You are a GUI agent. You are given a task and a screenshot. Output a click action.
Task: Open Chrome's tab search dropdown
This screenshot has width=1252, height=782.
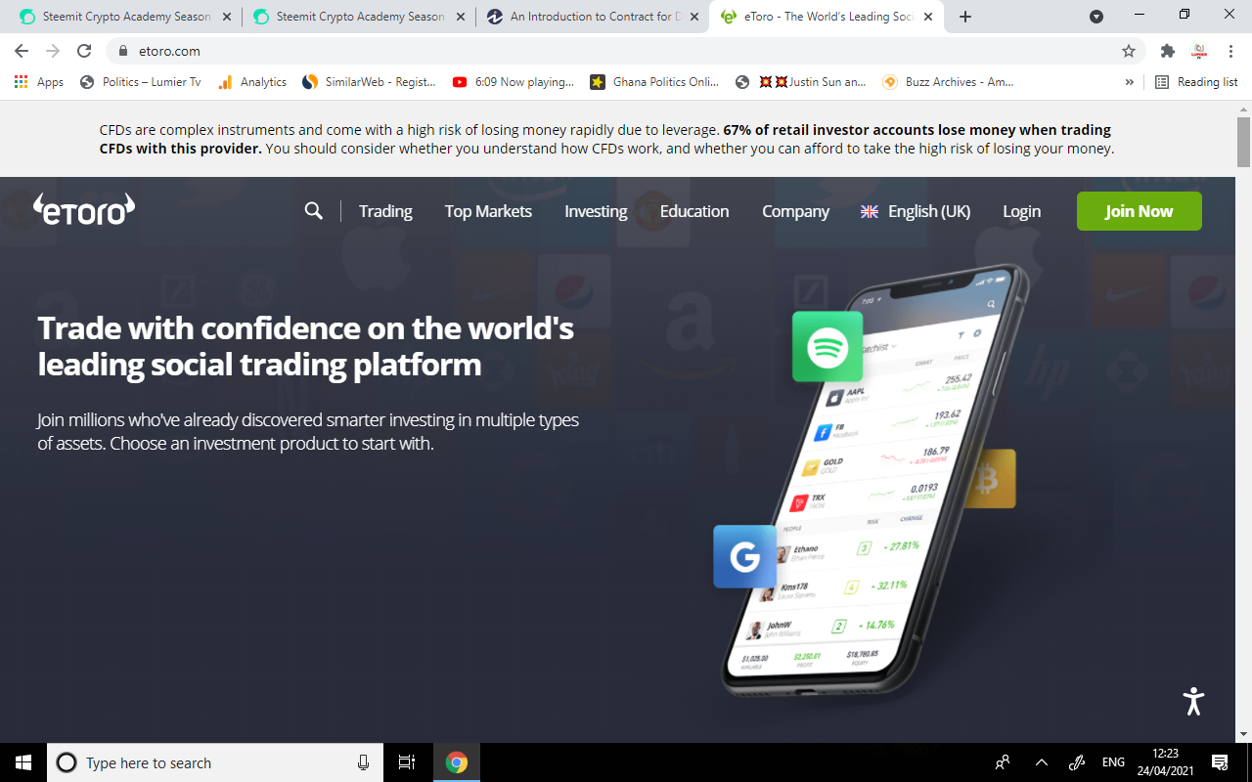point(1096,17)
